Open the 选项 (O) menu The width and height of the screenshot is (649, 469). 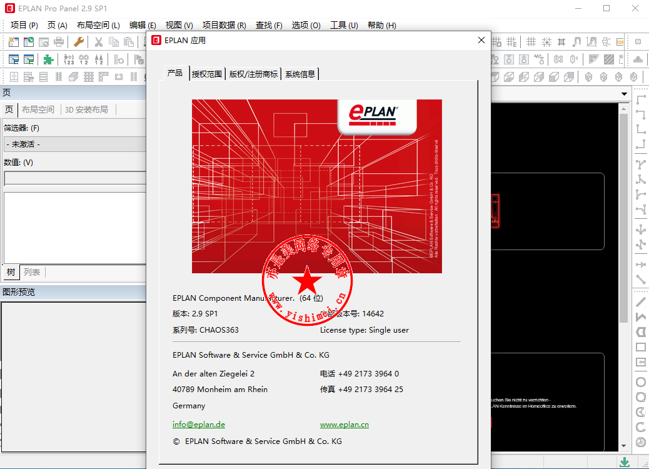[306, 25]
